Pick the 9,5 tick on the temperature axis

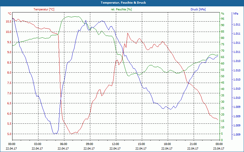pos(9,42)
